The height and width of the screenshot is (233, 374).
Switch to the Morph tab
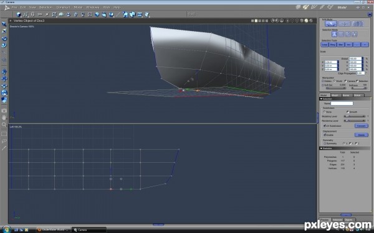(x=335, y=95)
